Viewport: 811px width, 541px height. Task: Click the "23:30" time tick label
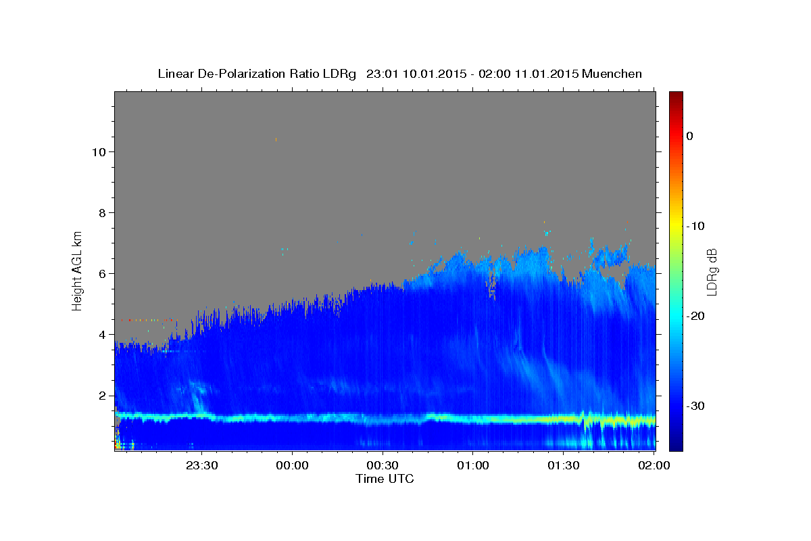pos(203,465)
